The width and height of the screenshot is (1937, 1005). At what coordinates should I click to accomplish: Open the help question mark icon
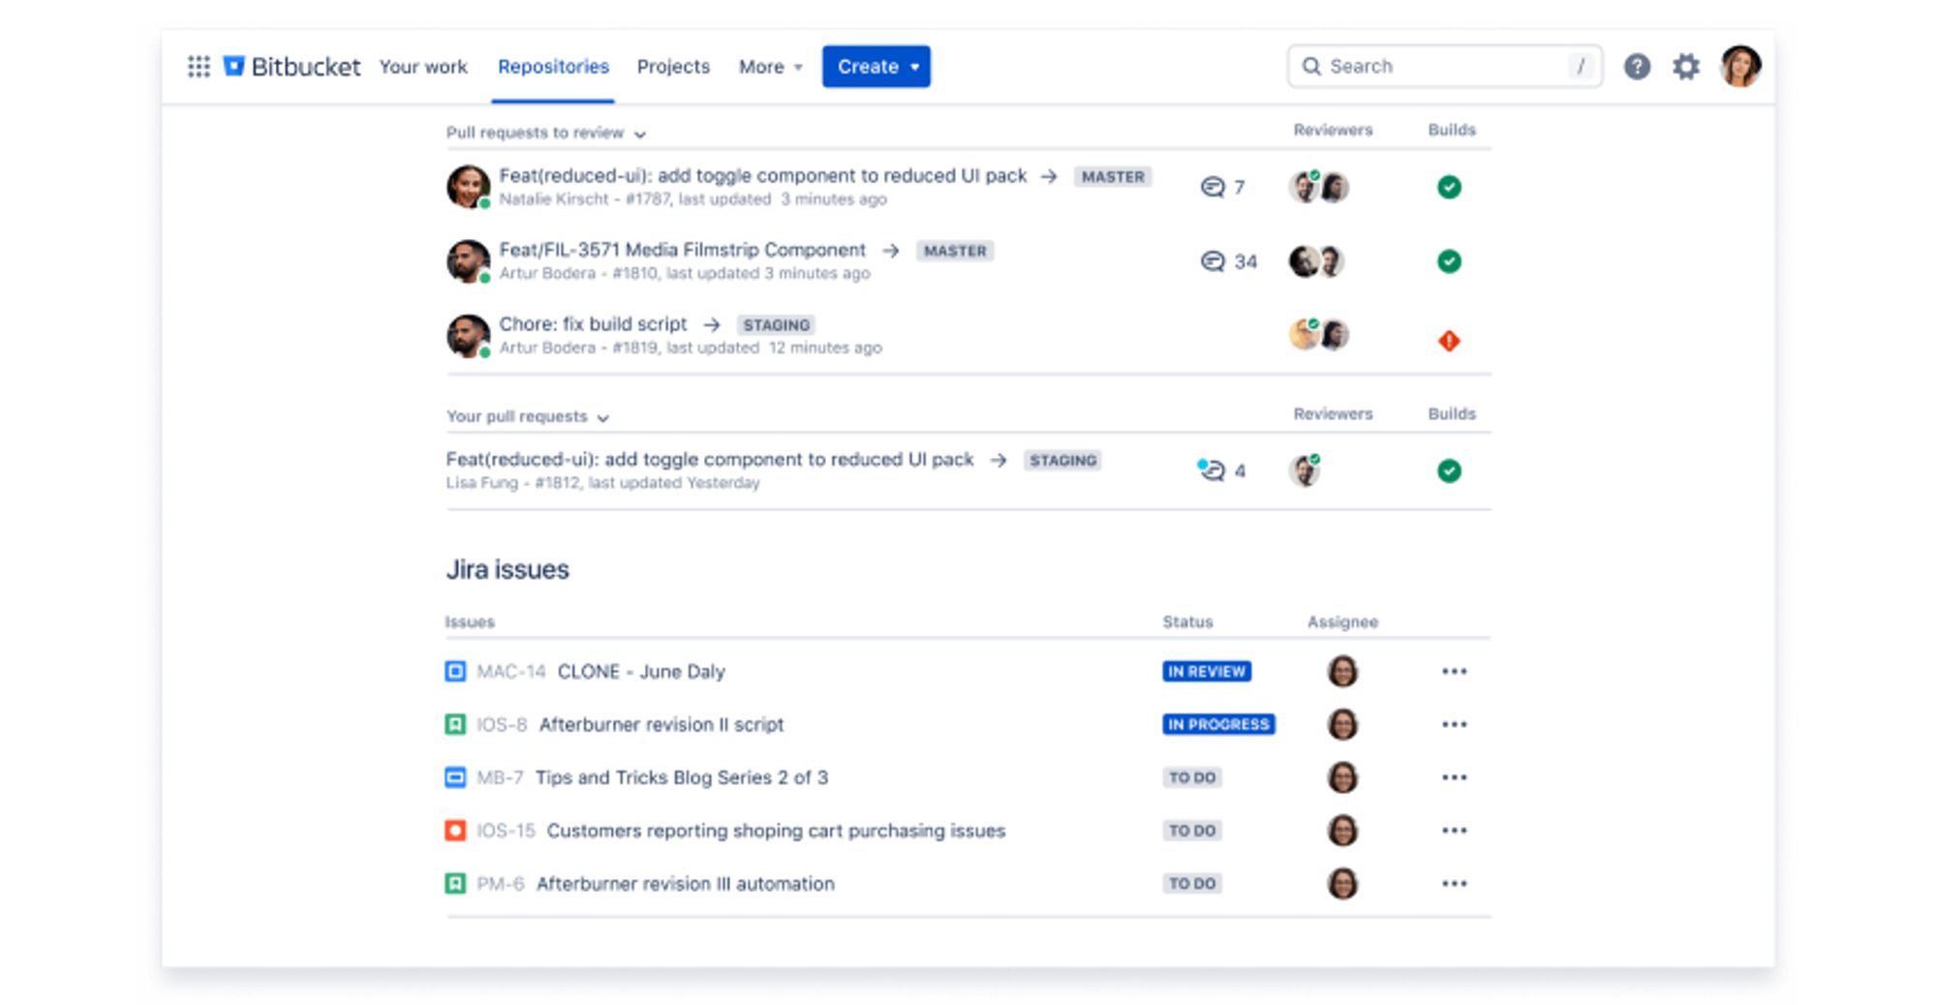click(x=1637, y=67)
